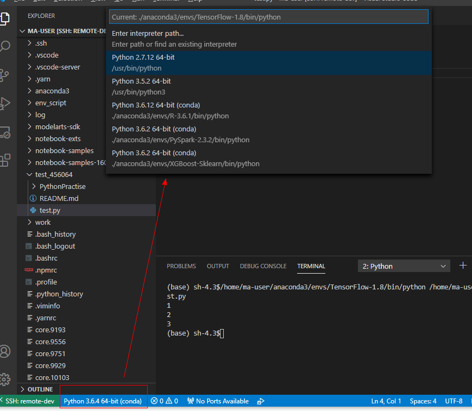This screenshot has height=411, width=472.
Task: Click Python 3.6.4 64-bit (conda) interpreter status
Action: (103, 401)
